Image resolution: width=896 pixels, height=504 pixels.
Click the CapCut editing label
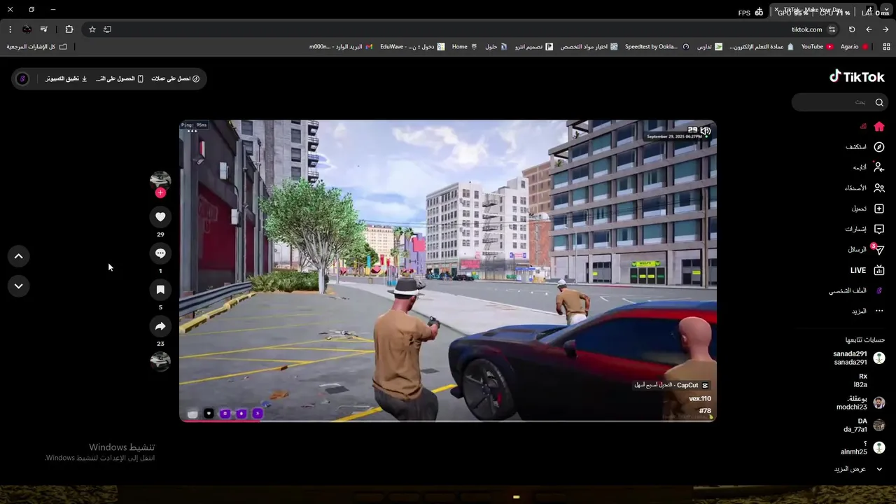[672, 385]
